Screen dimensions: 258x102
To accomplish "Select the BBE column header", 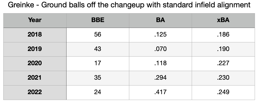I will tap(98, 20).
